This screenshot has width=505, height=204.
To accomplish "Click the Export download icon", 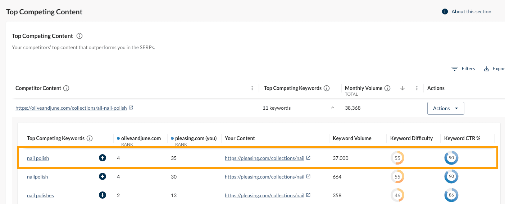I will (487, 69).
